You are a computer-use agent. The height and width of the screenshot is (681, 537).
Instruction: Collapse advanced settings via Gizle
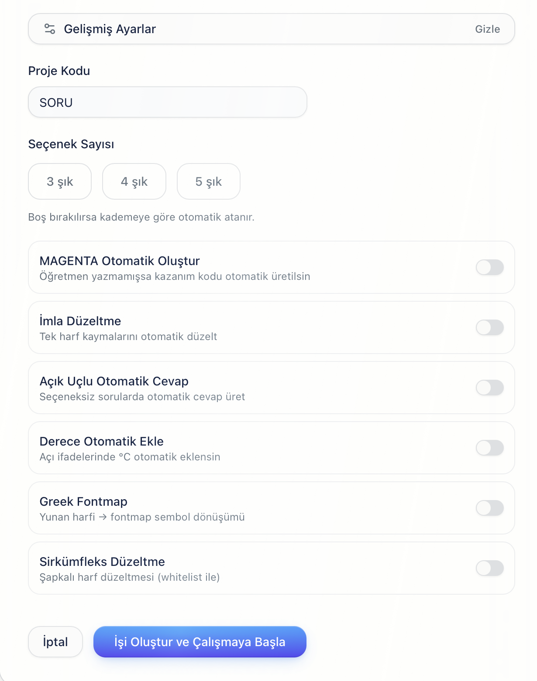pyautogui.click(x=487, y=29)
